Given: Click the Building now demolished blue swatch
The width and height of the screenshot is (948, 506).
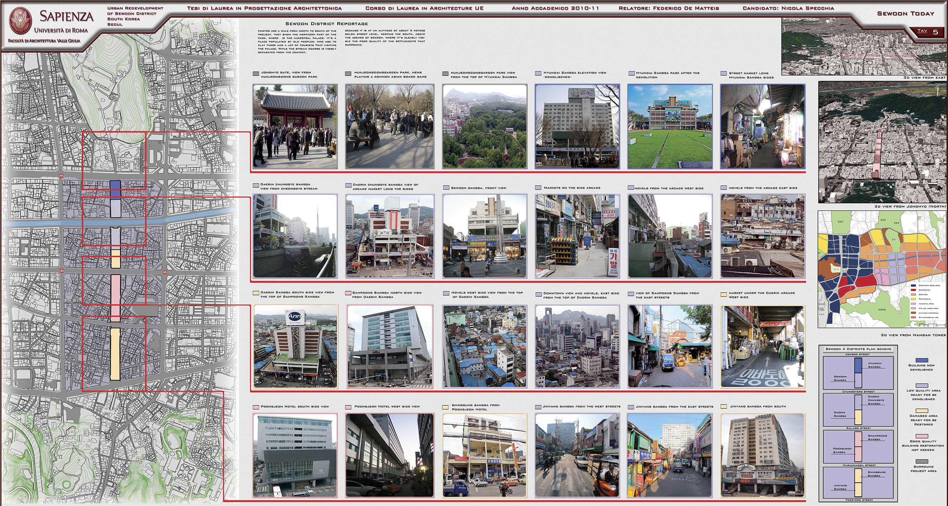Looking at the screenshot, I should point(922,360).
